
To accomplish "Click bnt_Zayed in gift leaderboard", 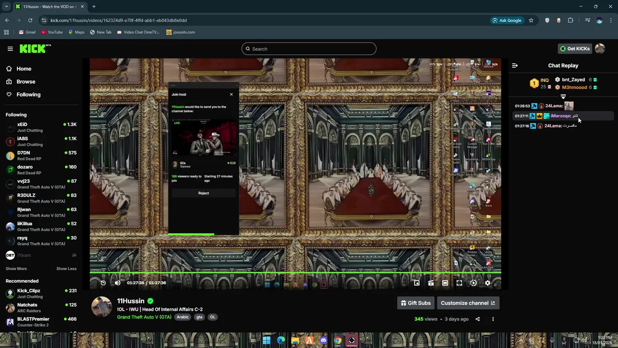I will point(573,80).
